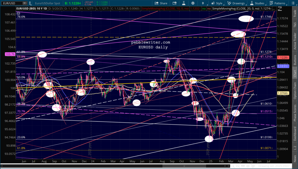Switch to the T&S side tab
The width and height of the screenshot is (298, 169).
pos(295,24)
